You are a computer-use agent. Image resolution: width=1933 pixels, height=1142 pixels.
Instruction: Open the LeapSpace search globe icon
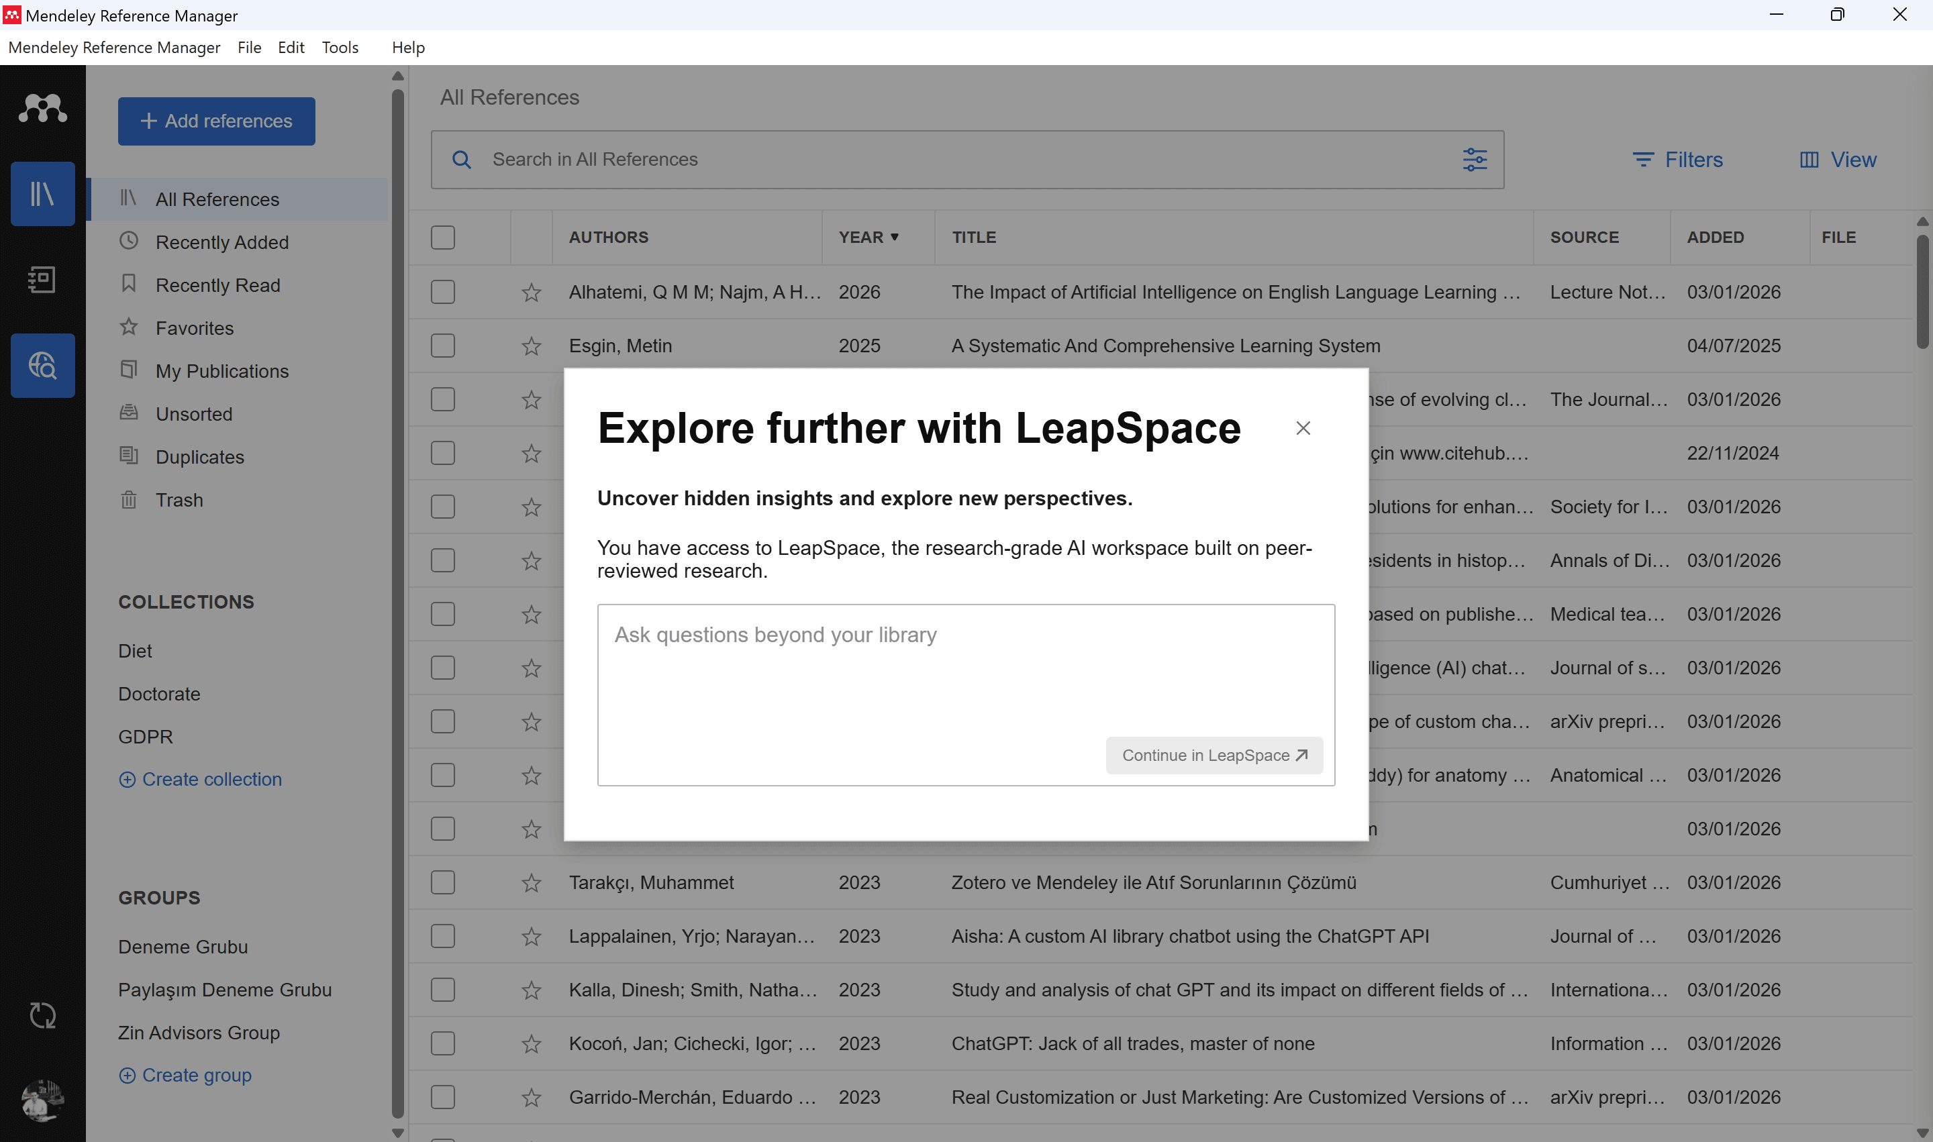42,366
